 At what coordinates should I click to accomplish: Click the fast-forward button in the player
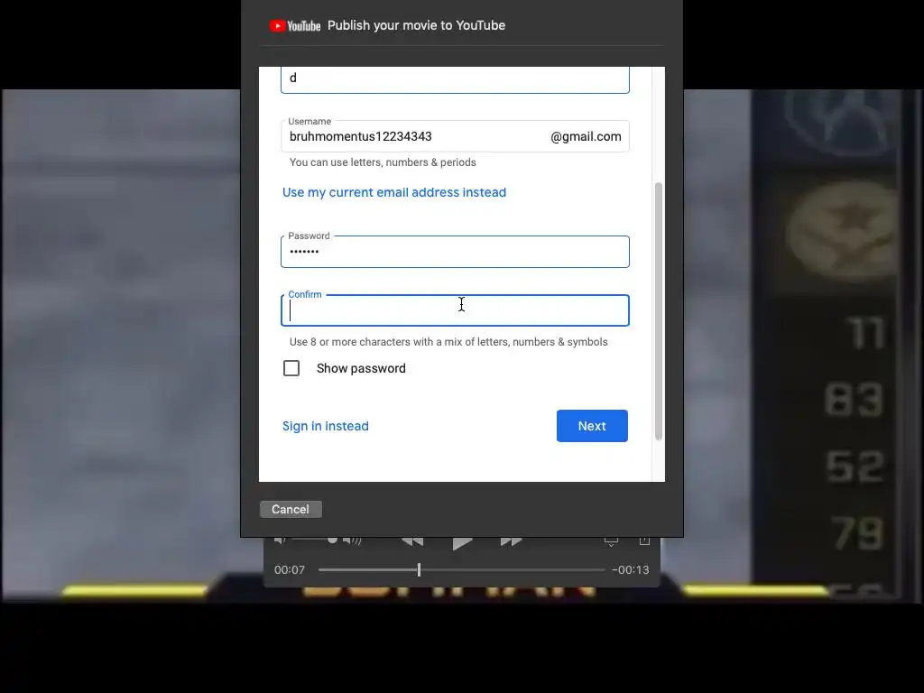(511, 541)
